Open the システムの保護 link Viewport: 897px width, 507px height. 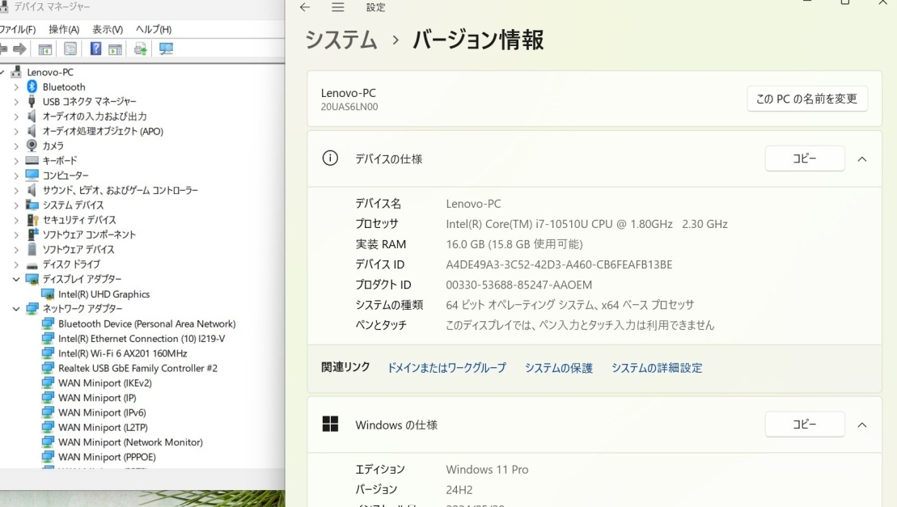click(559, 368)
